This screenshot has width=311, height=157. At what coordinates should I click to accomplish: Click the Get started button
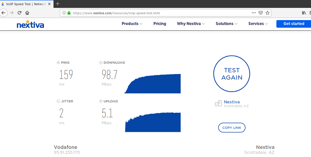pyautogui.click(x=294, y=24)
